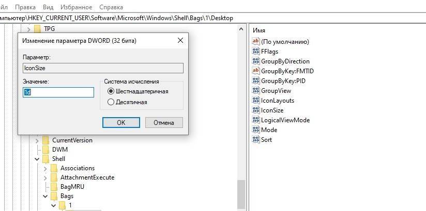Click the Bags folder icon
The image size is (426, 211).
(x=54, y=196)
